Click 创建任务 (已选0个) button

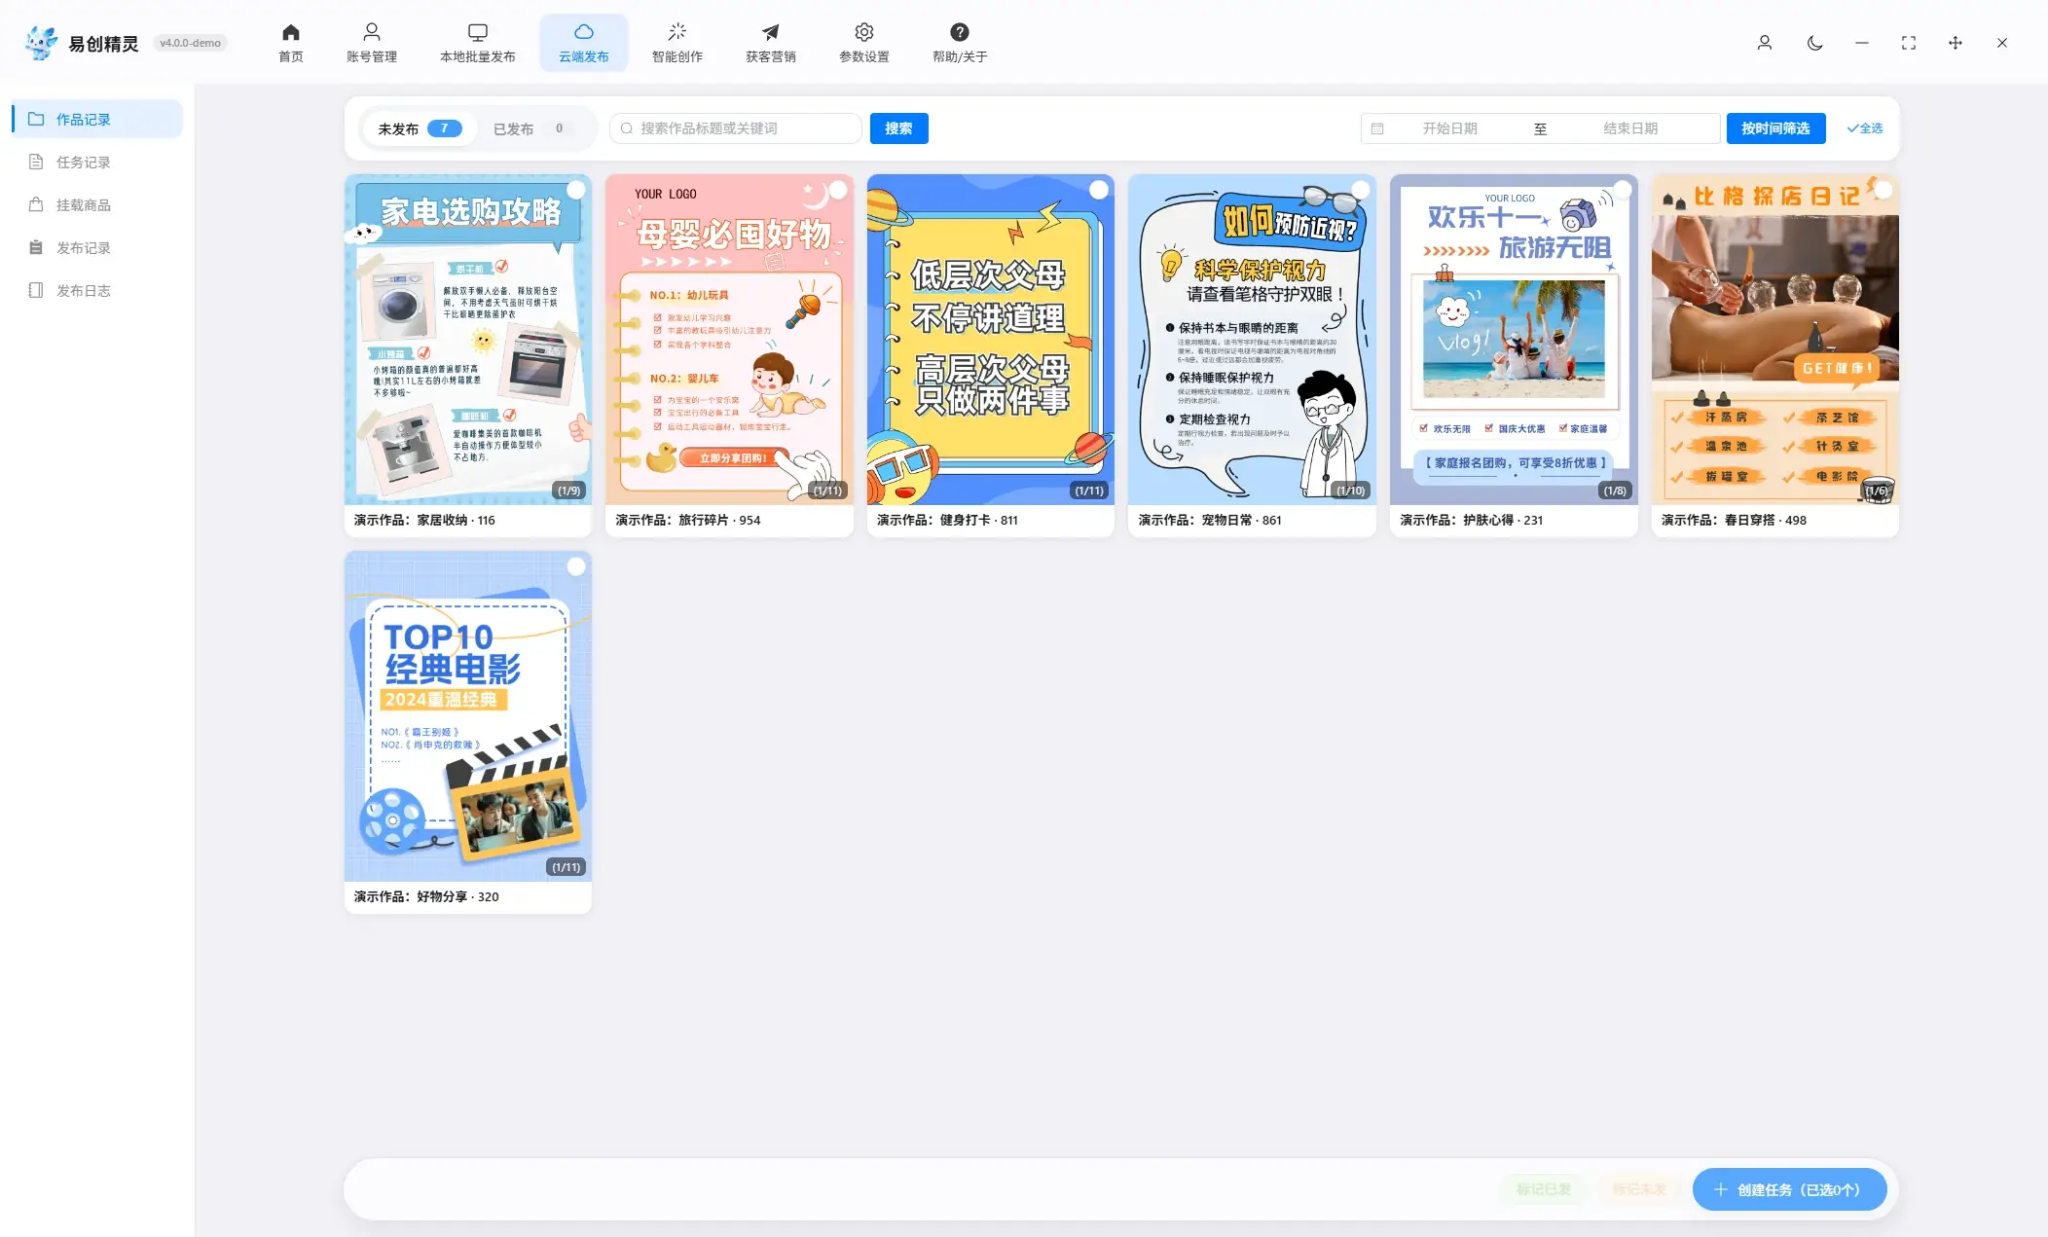(1789, 1189)
